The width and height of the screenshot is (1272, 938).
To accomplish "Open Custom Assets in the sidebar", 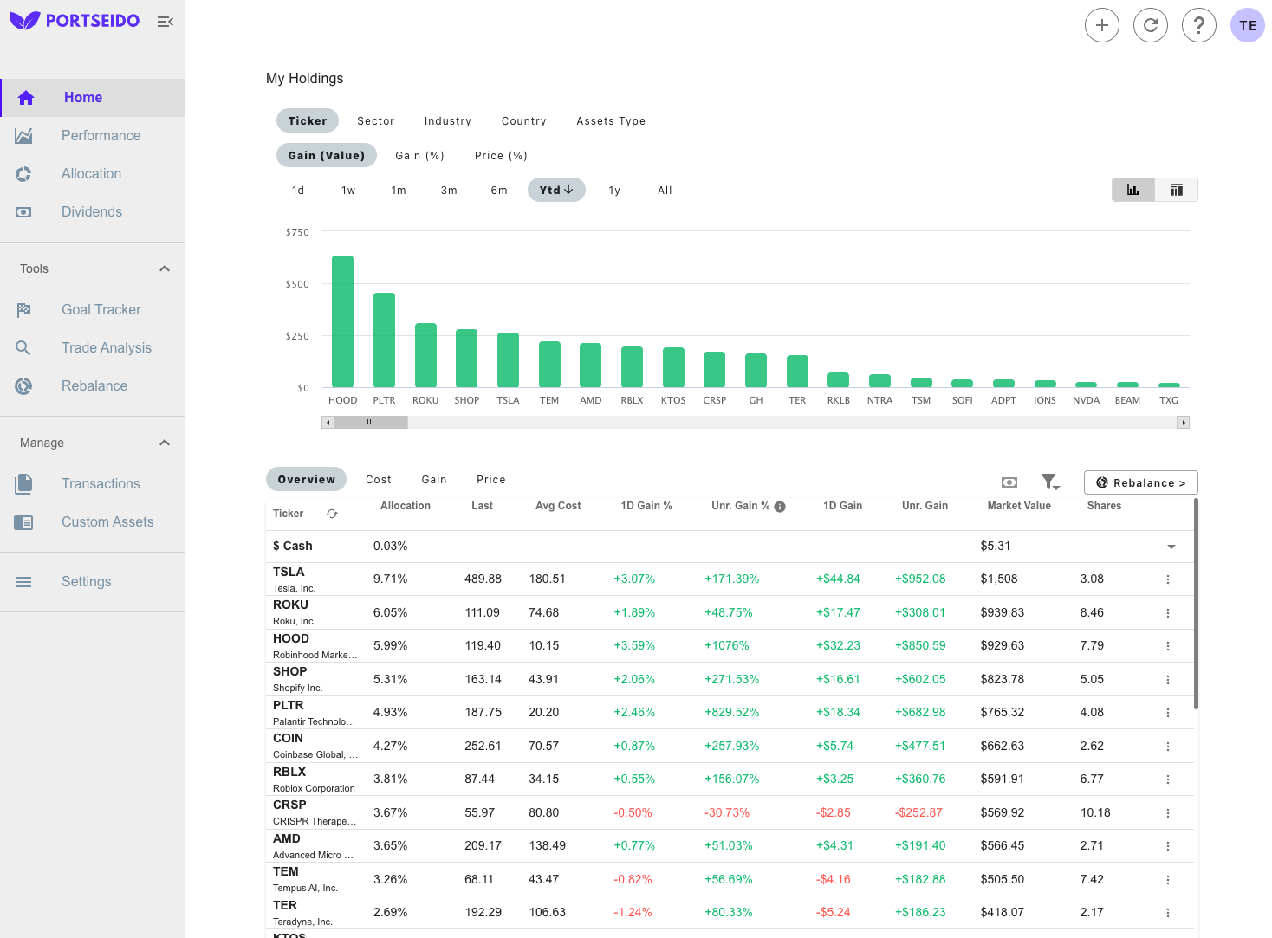I will click(x=107, y=521).
